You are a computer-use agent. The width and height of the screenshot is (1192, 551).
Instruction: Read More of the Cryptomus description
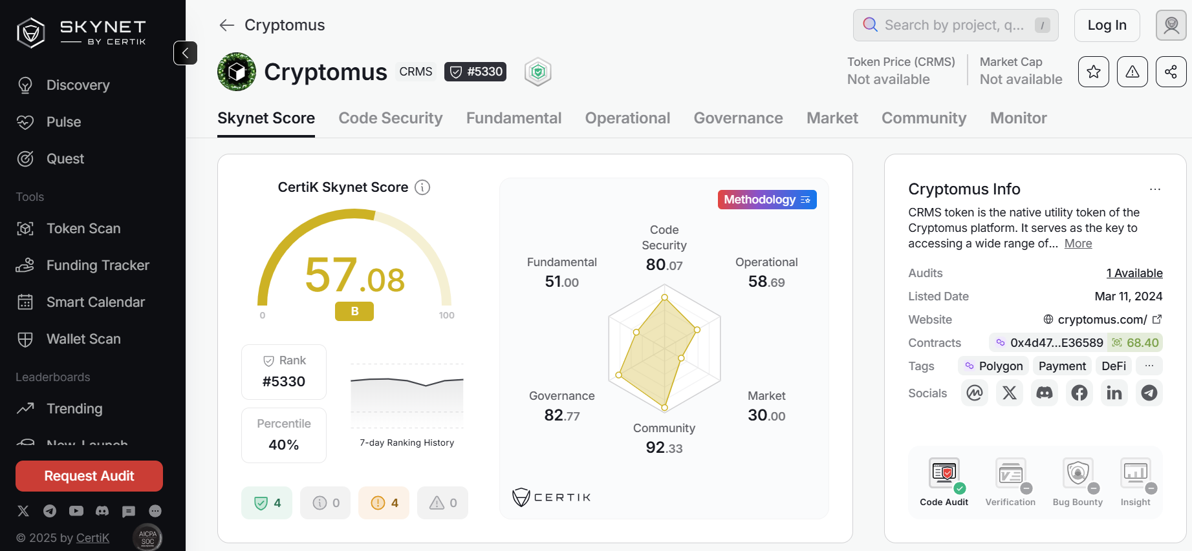pos(1078,244)
